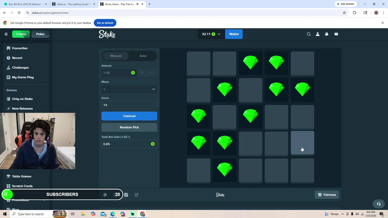Mute the Mines Game browser tab audio
The width and height of the screenshot is (388, 218).
pyautogui.click(x=137, y=4)
